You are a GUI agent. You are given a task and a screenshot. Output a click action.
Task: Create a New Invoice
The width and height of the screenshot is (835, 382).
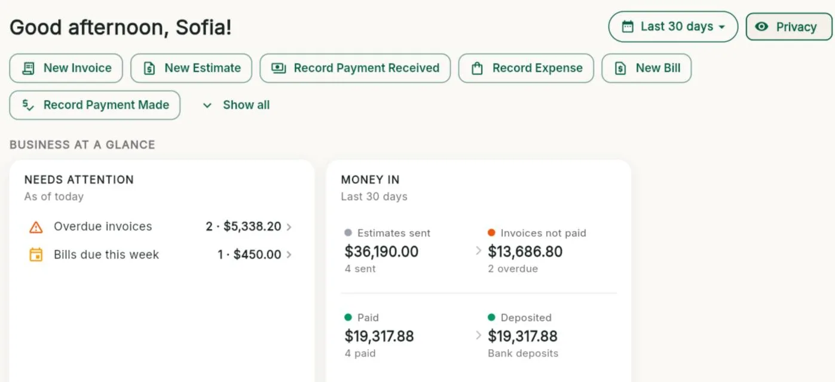pyautogui.click(x=66, y=68)
